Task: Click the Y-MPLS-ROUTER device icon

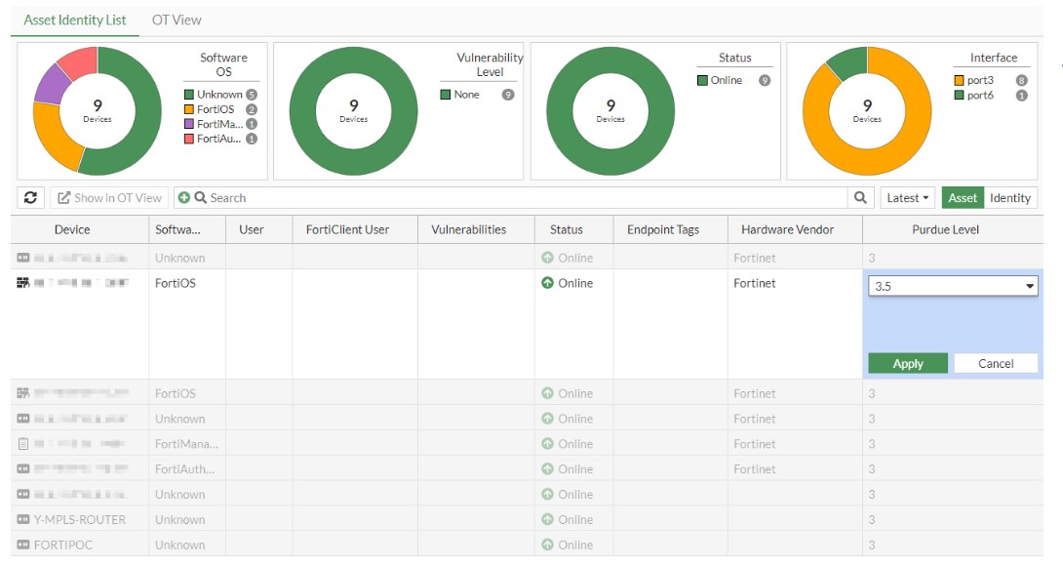Action: click(x=23, y=520)
